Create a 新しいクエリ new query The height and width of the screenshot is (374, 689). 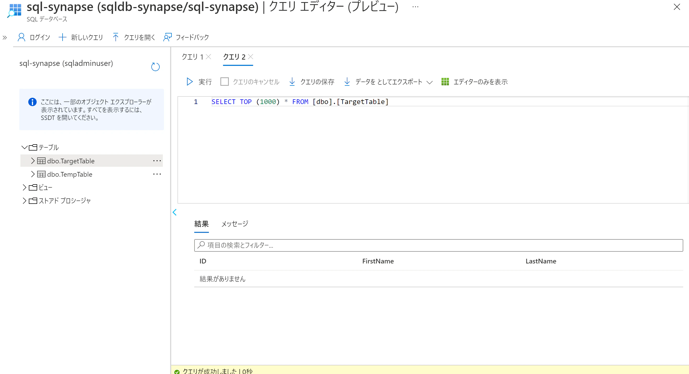(87, 37)
